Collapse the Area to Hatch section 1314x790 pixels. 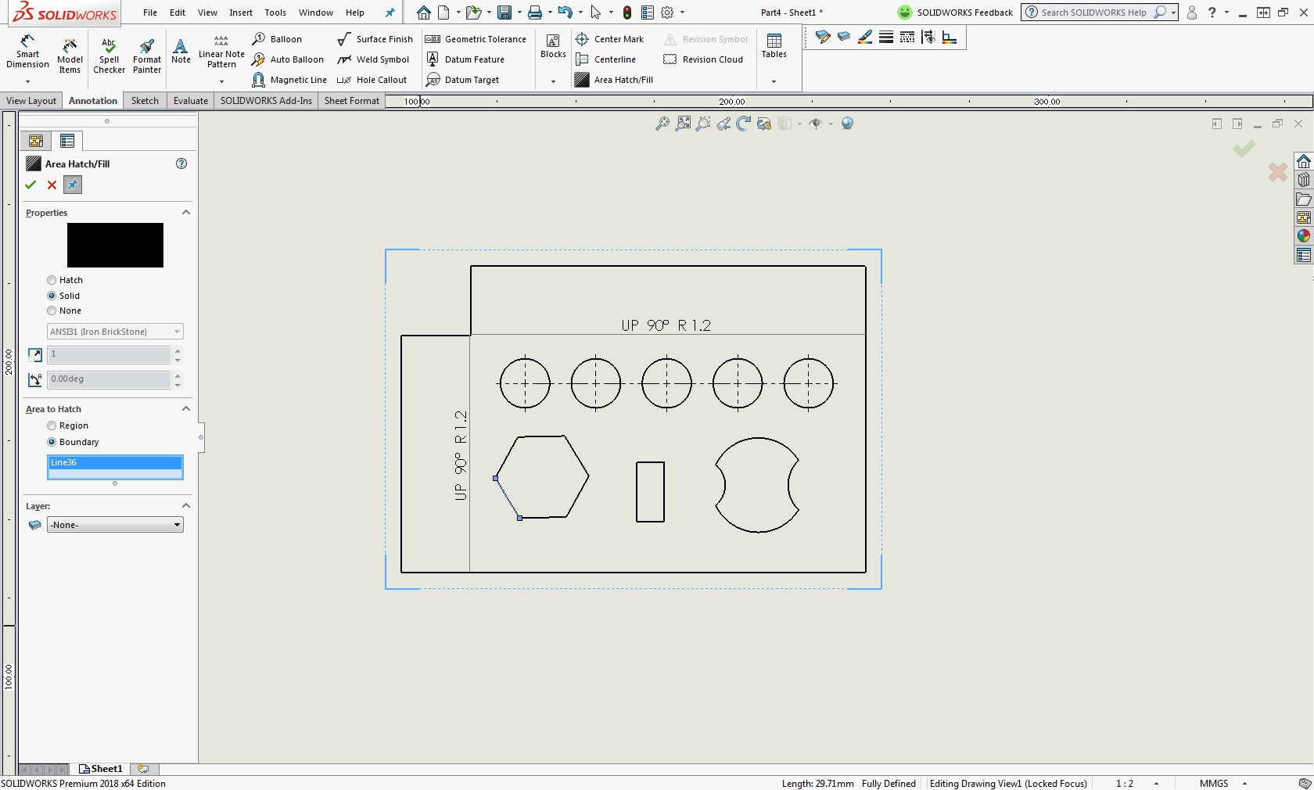pyautogui.click(x=186, y=409)
